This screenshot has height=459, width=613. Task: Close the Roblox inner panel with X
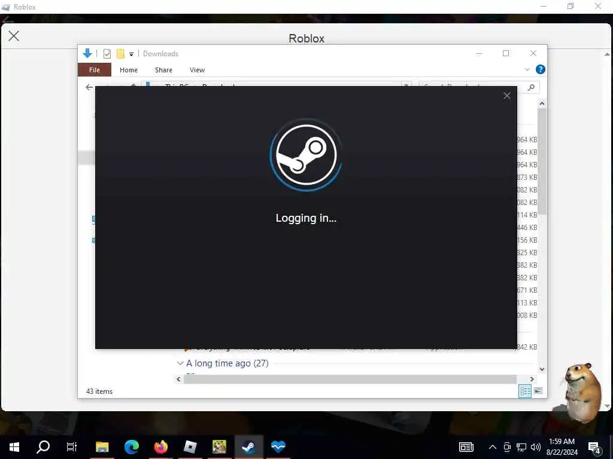(x=14, y=36)
